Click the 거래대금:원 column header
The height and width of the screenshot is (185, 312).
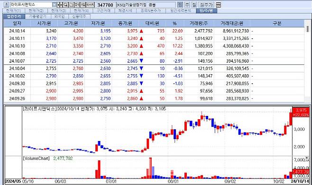tap(232, 23)
